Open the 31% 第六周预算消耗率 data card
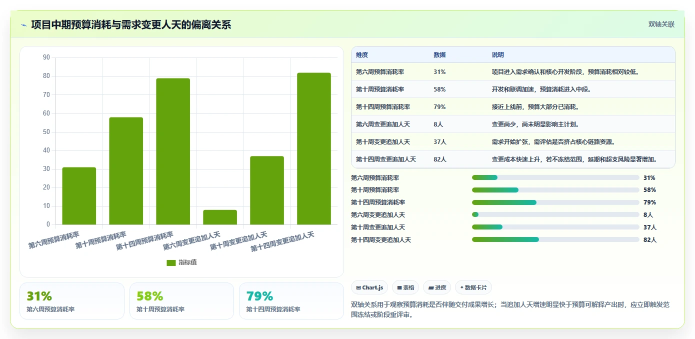 click(x=72, y=301)
